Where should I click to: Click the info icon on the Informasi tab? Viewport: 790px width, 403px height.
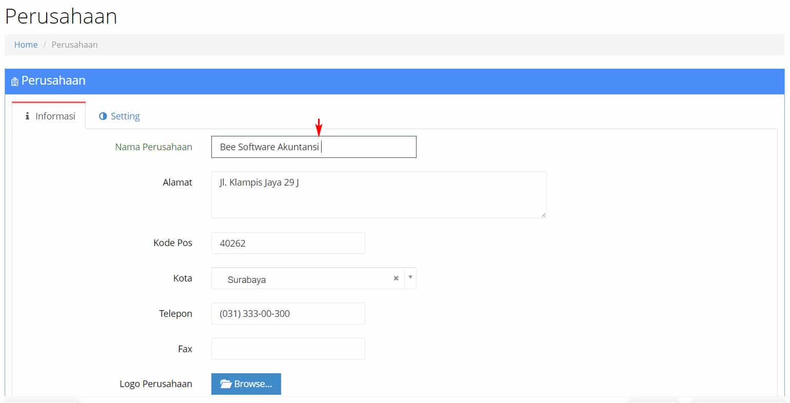point(27,116)
